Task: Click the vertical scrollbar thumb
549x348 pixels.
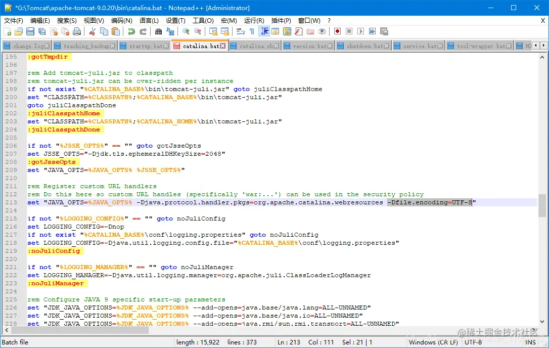Action: click(542, 206)
